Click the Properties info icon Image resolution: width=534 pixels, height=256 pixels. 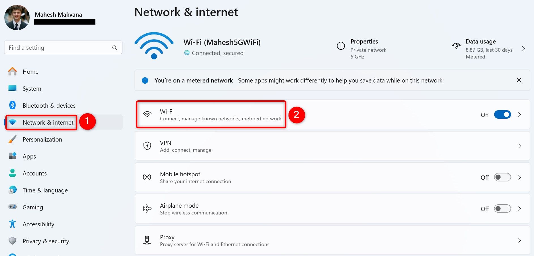(x=341, y=45)
